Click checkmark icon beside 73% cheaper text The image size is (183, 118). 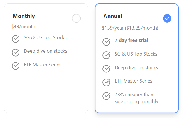click(x=106, y=96)
